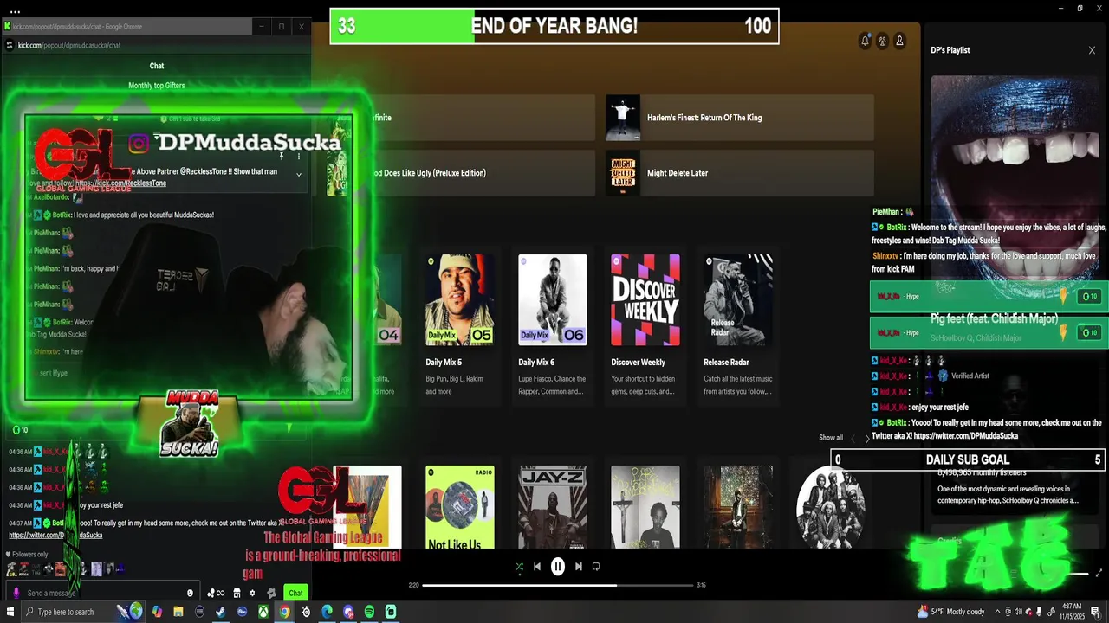The width and height of the screenshot is (1109, 623).
Task: Open Daily Mix 5 card
Action: 460,325
